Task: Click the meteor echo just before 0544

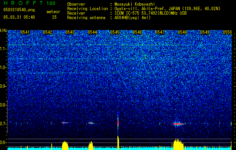Action: tap(91, 123)
